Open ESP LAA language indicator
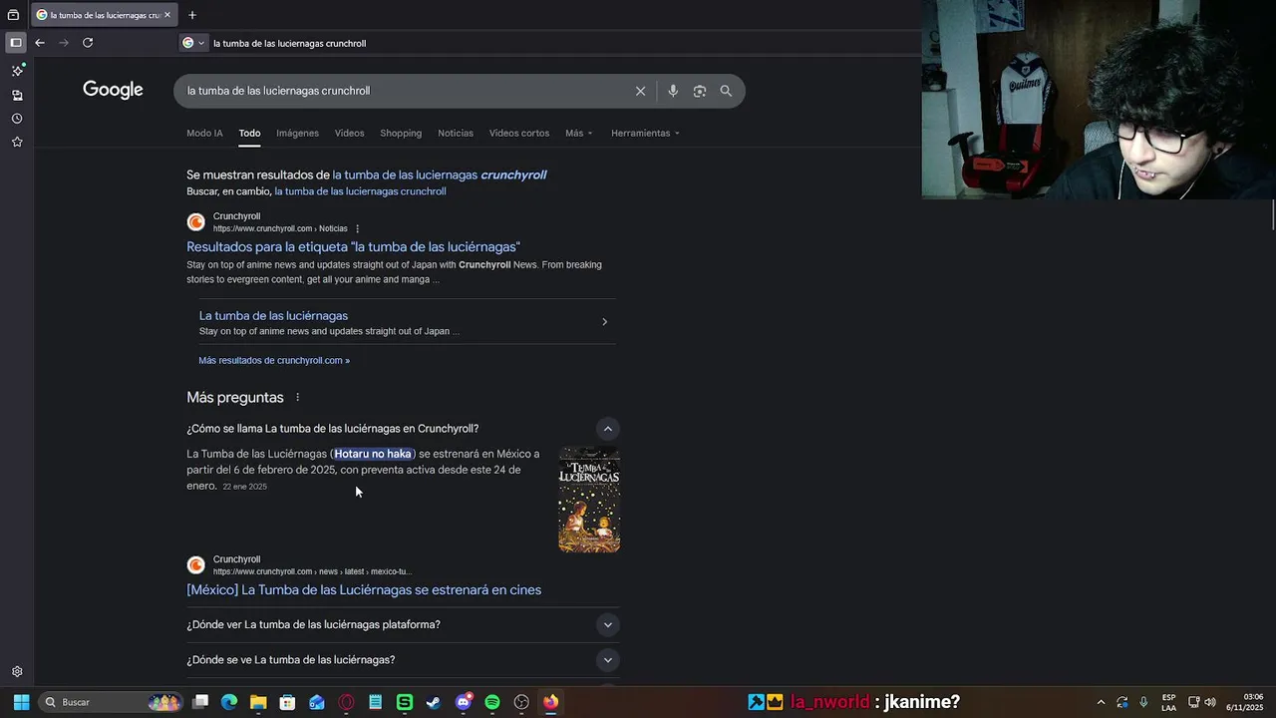The height and width of the screenshot is (718, 1276). (1168, 702)
